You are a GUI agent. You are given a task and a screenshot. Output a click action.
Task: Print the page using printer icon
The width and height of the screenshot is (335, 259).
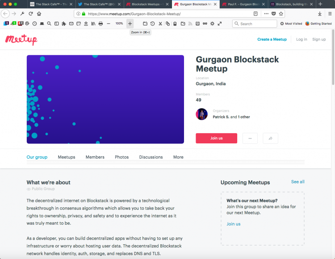pos(100,24)
